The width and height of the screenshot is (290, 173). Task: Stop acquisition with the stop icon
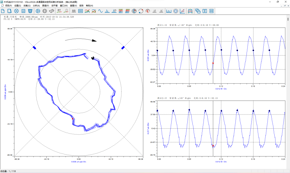click(45, 11)
